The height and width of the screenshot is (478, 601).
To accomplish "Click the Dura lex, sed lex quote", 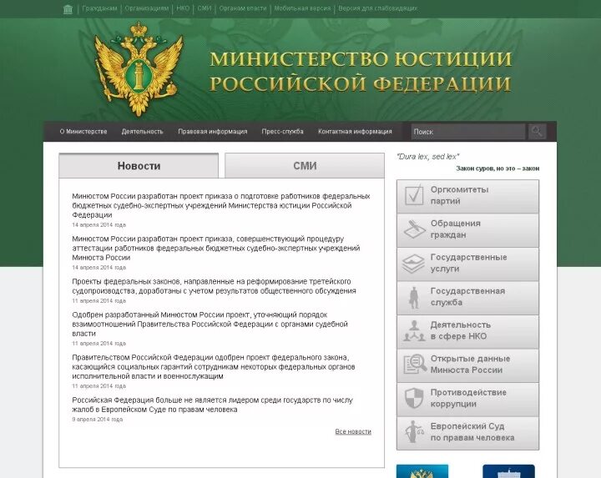I will click(427, 157).
